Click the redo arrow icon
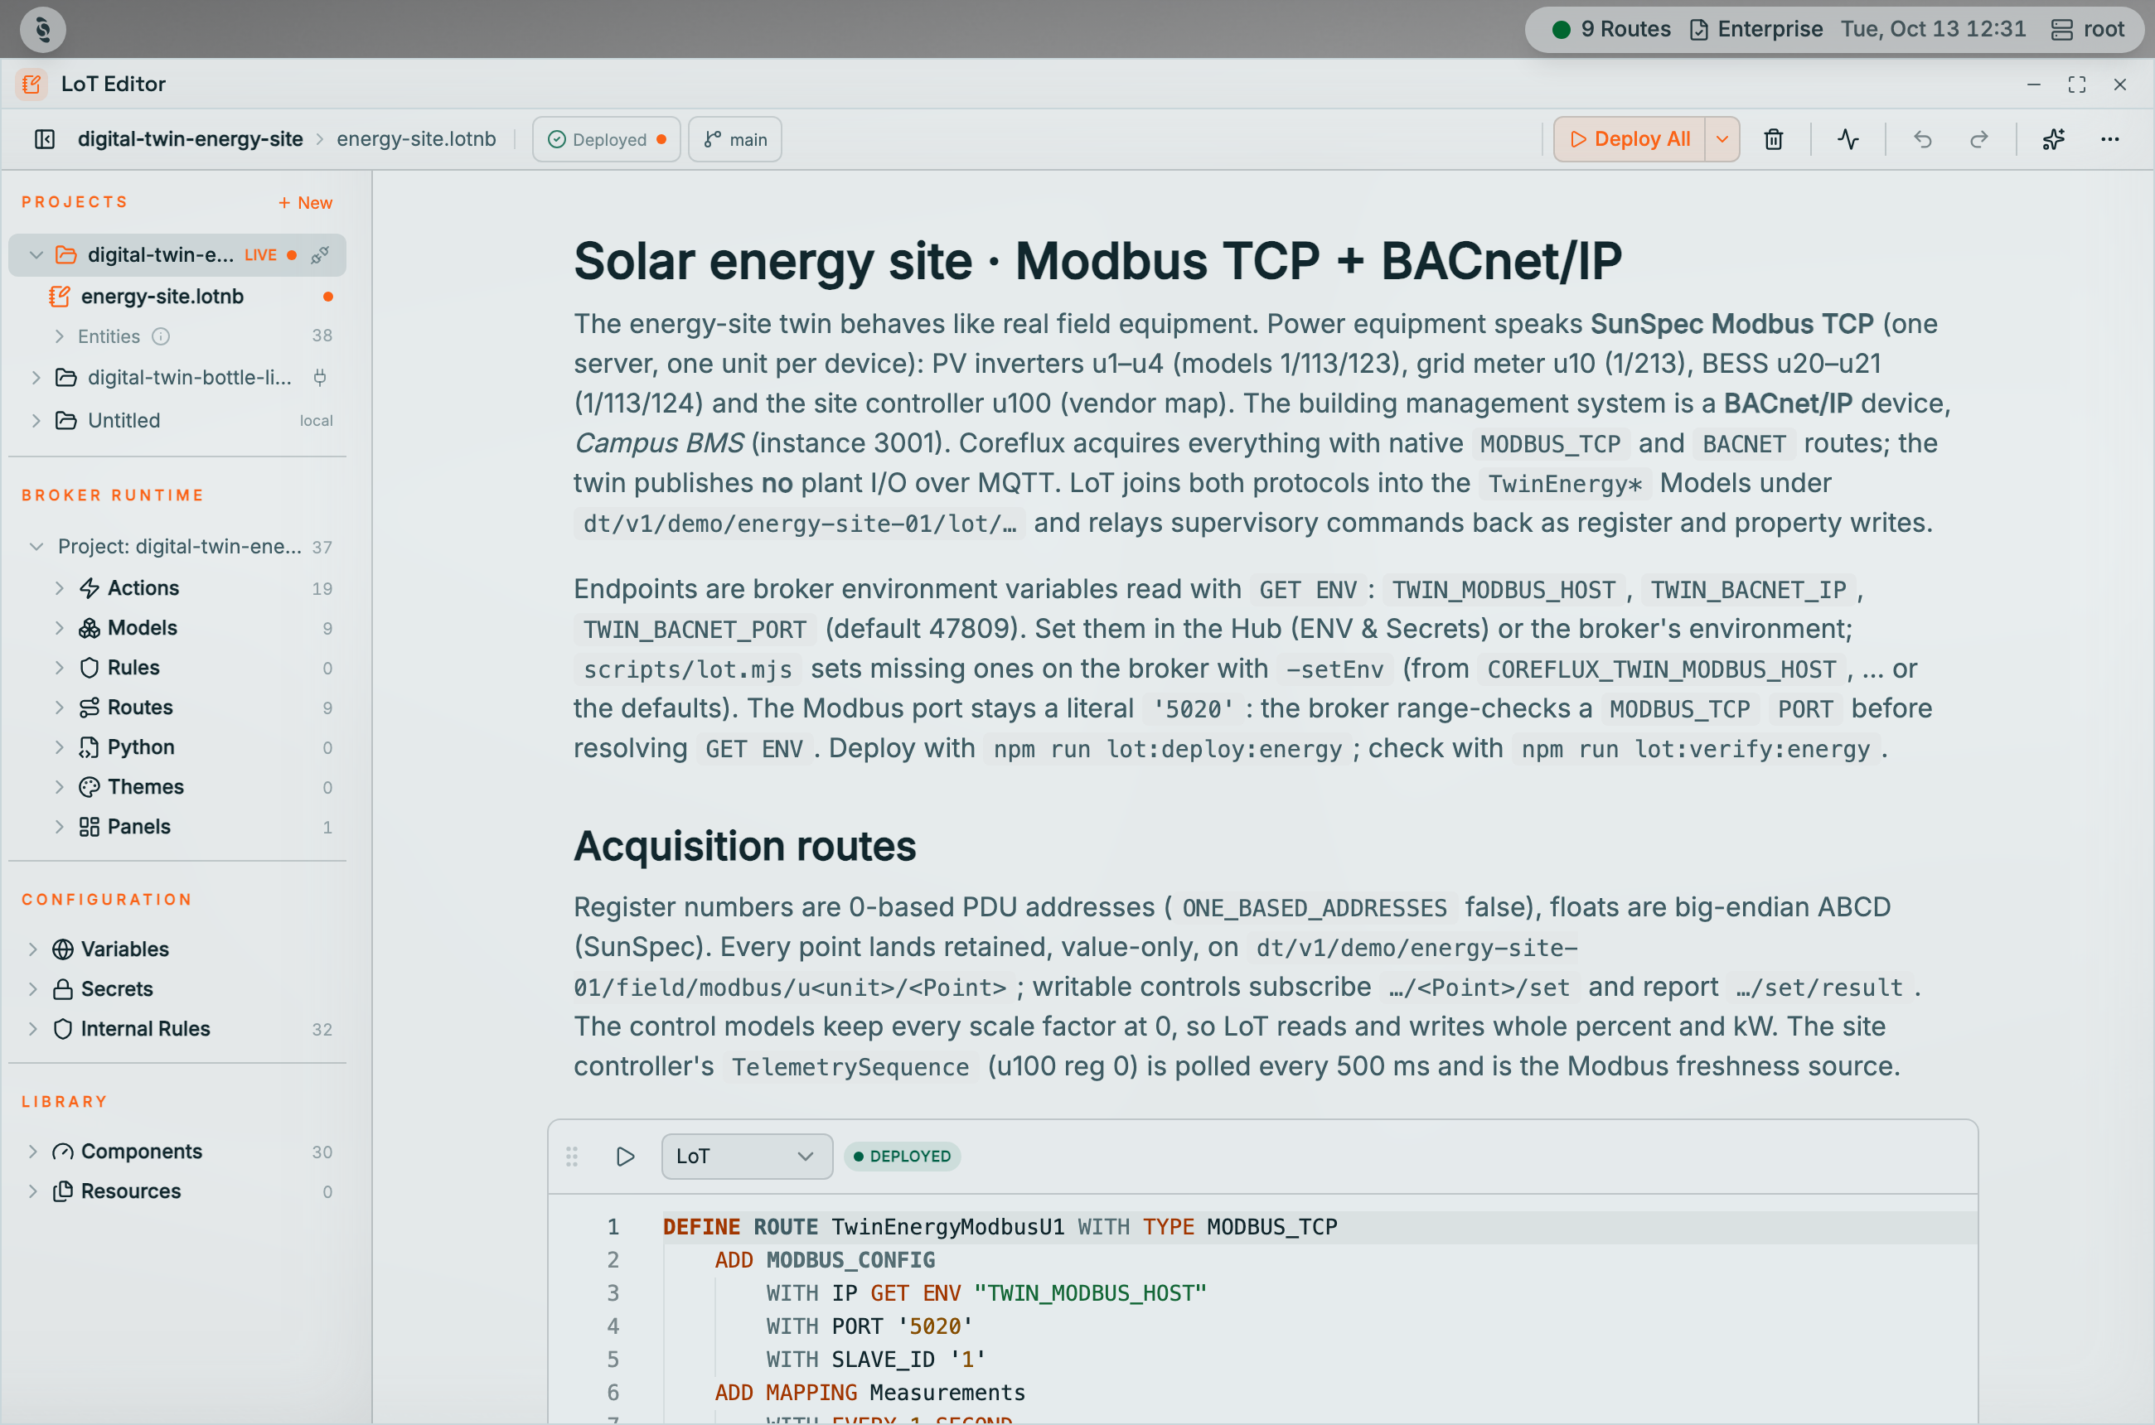The height and width of the screenshot is (1425, 2155). click(x=1978, y=139)
